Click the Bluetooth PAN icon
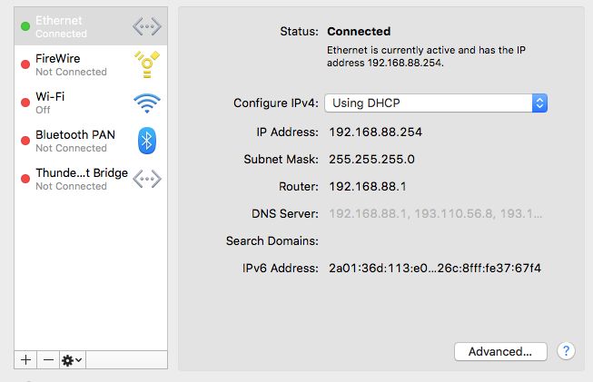The height and width of the screenshot is (382, 593). (x=147, y=141)
